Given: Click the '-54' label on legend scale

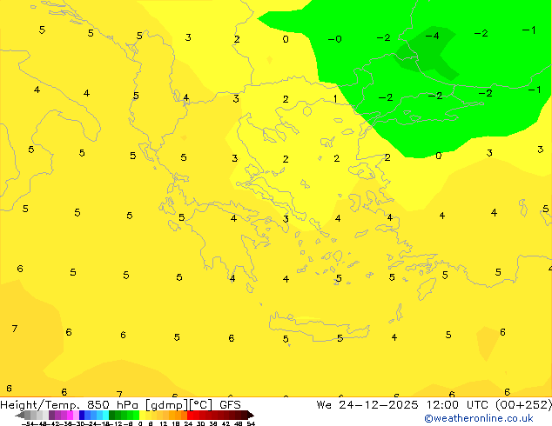Looking at the screenshot, I should [x=28, y=423].
